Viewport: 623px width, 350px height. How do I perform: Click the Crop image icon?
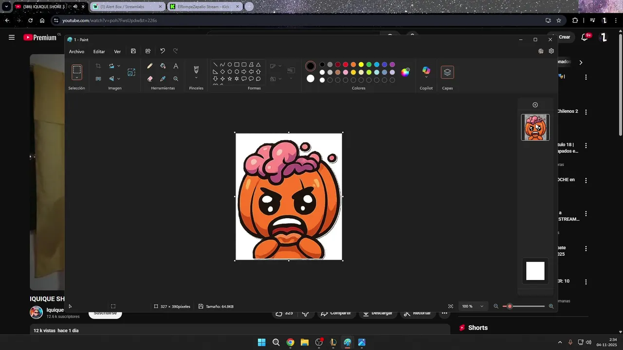pos(98,66)
